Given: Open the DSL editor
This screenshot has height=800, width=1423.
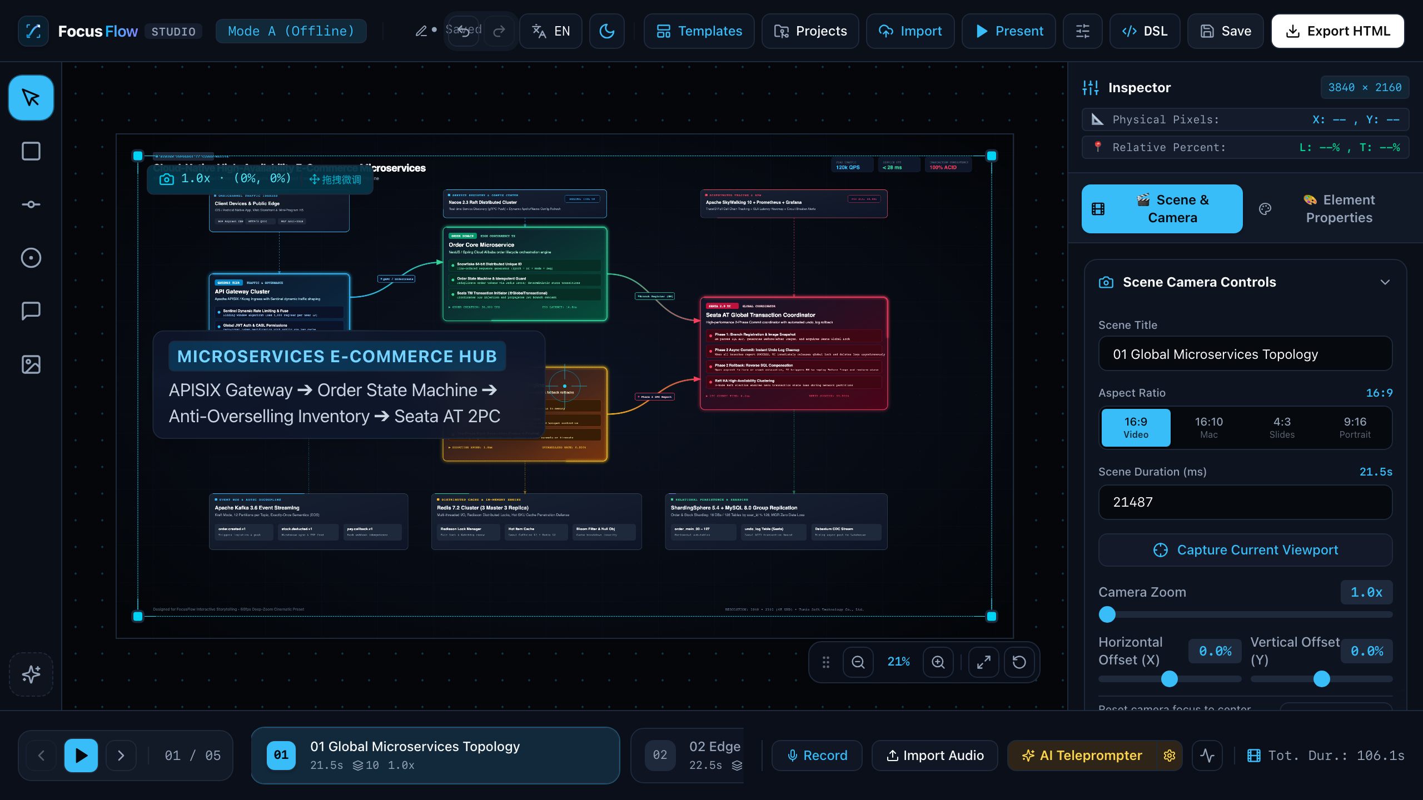Looking at the screenshot, I should [1145, 31].
